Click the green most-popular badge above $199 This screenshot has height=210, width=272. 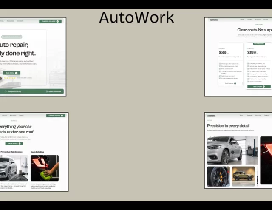point(259,44)
